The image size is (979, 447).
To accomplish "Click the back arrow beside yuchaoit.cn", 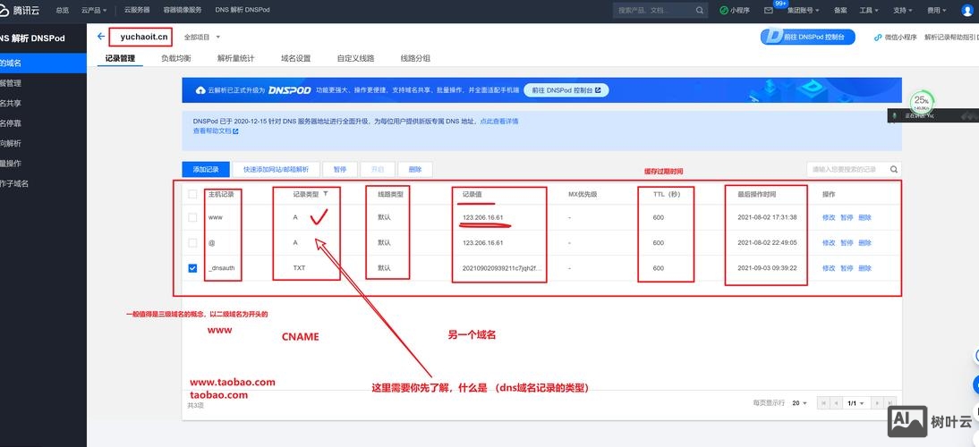I will pyautogui.click(x=101, y=37).
